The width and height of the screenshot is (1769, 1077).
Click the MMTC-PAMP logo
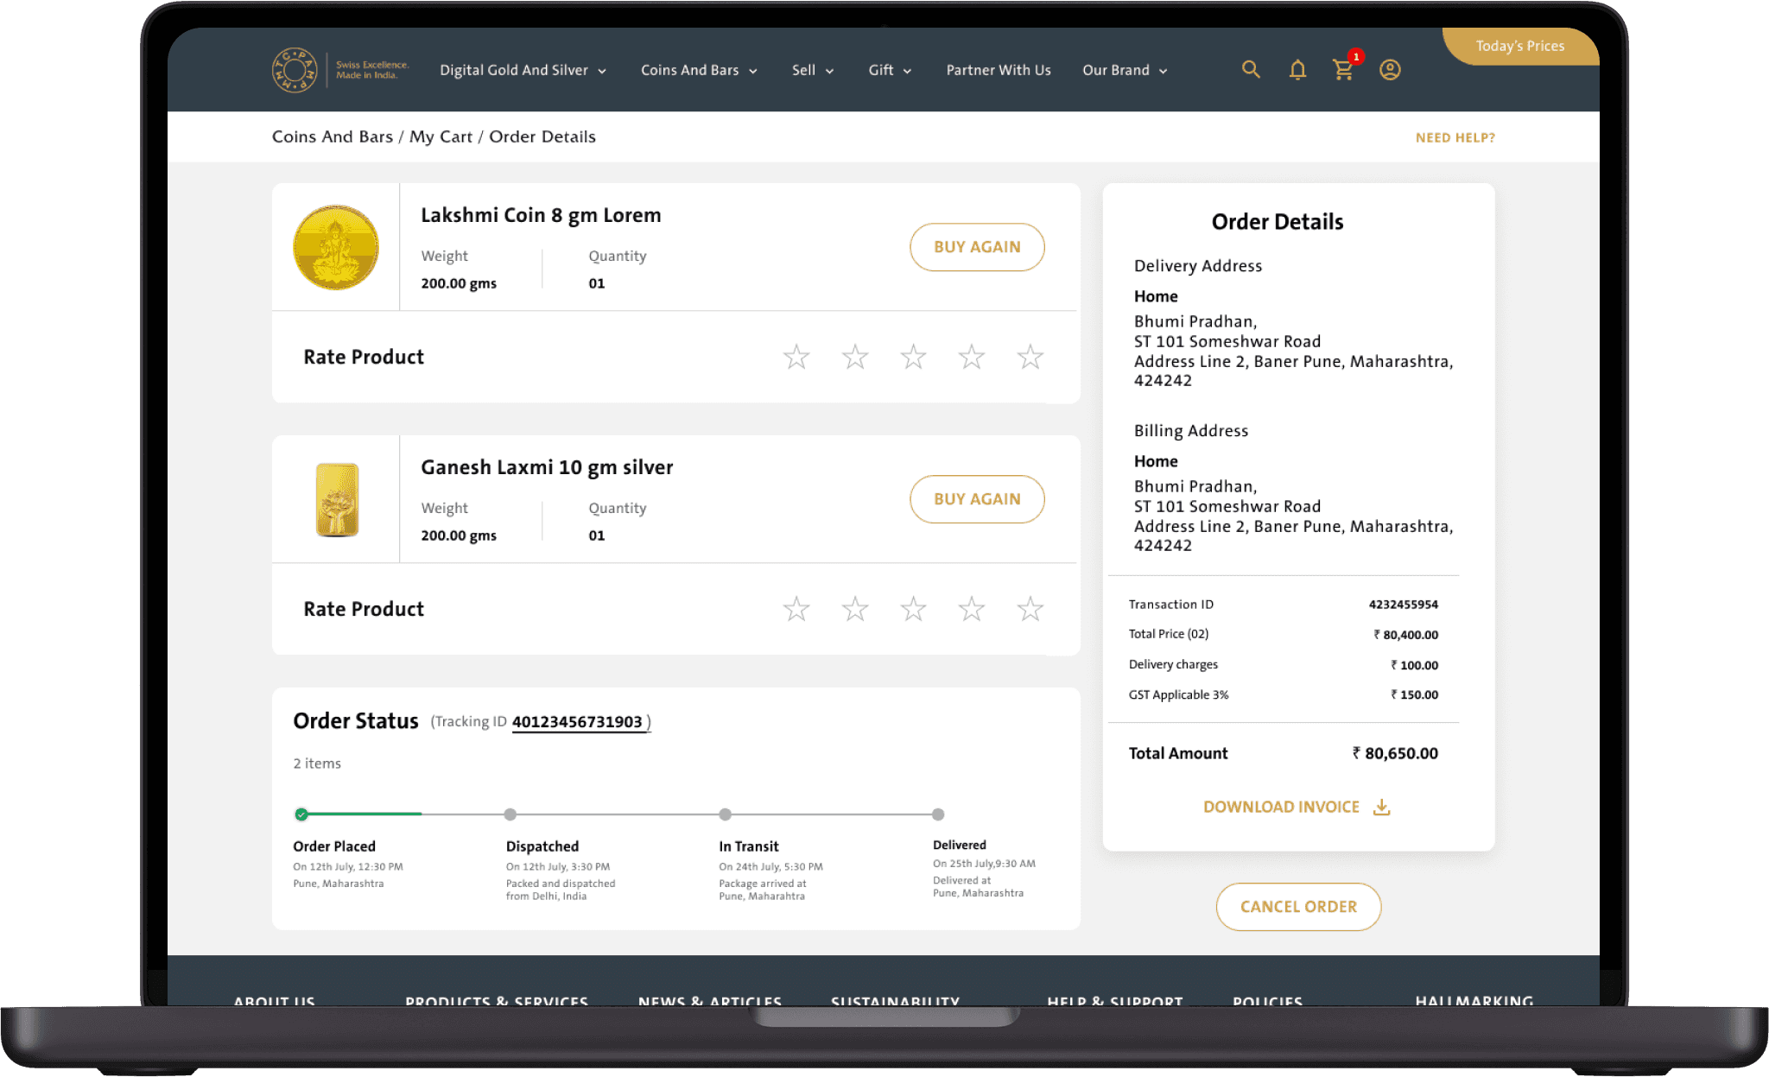(295, 70)
